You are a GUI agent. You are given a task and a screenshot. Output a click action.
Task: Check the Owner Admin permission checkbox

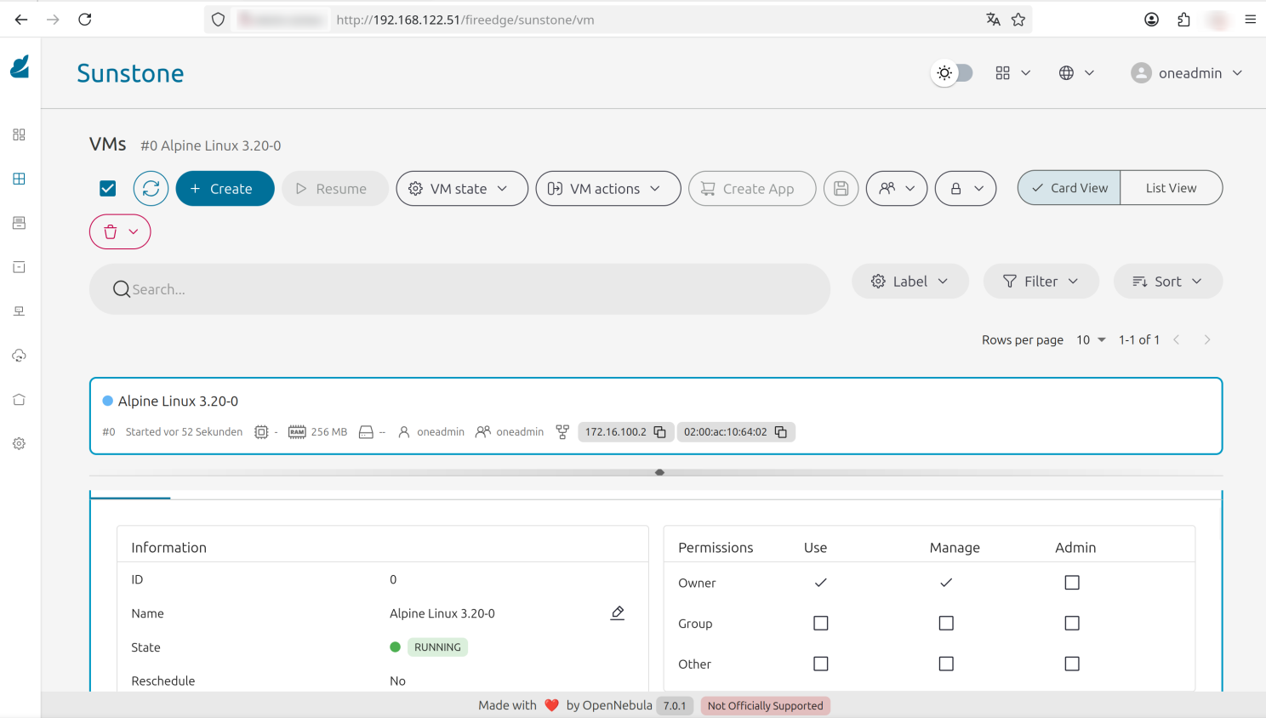point(1071,582)
